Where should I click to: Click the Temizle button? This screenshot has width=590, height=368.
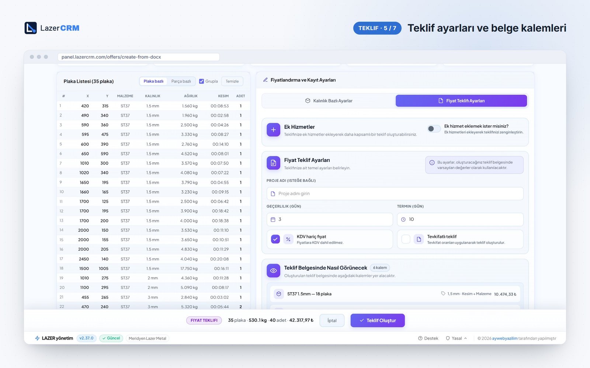pos(232,81)
